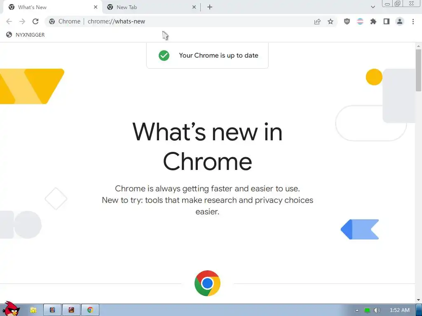Click the striped flag extension icon
Image resolution: width=422 pixels, height=316 pixels.
[360, 21]
